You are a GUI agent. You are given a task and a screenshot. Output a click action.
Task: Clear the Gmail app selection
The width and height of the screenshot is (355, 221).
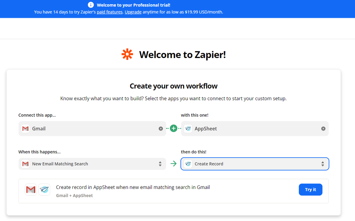pos(161,128)
